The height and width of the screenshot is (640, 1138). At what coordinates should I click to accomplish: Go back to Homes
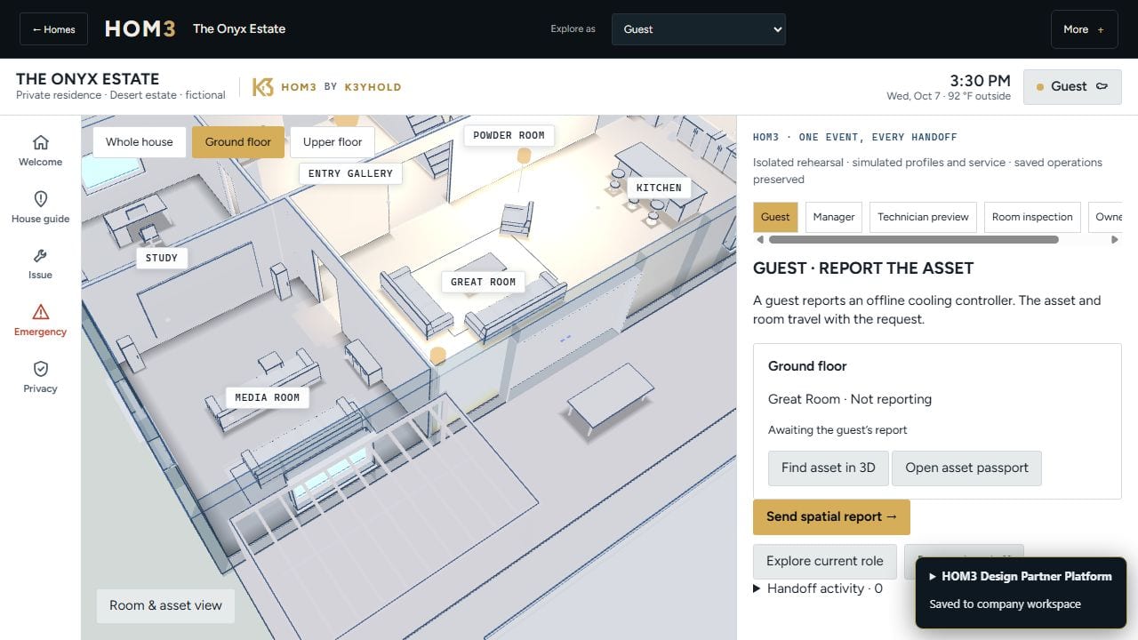tap(53, 29)
